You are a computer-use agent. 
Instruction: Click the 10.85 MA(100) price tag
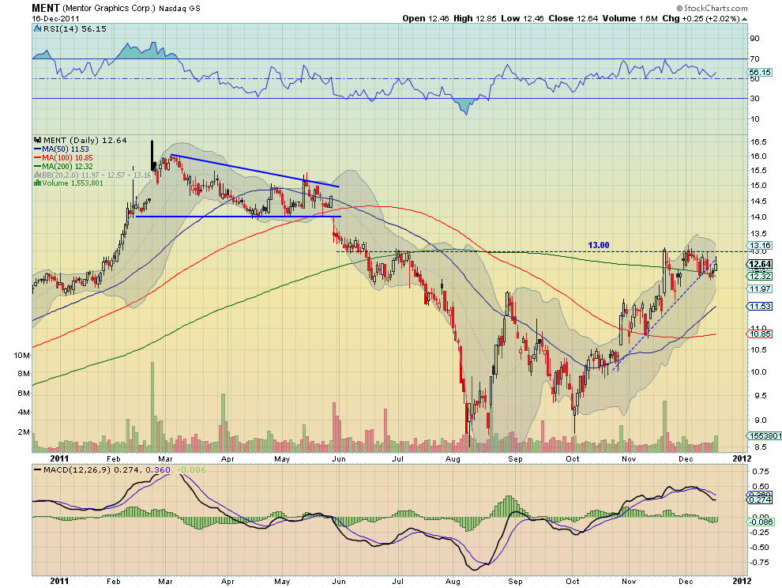tap(760, 334)
